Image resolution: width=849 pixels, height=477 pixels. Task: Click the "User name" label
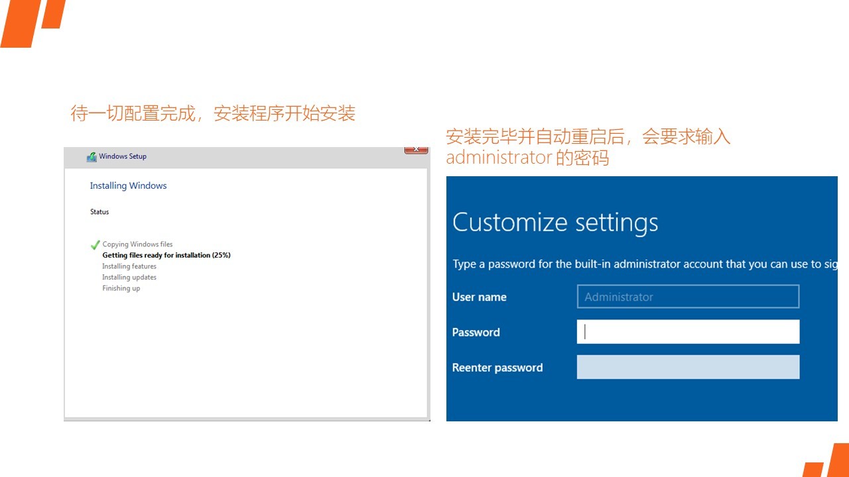pos(479,297)
